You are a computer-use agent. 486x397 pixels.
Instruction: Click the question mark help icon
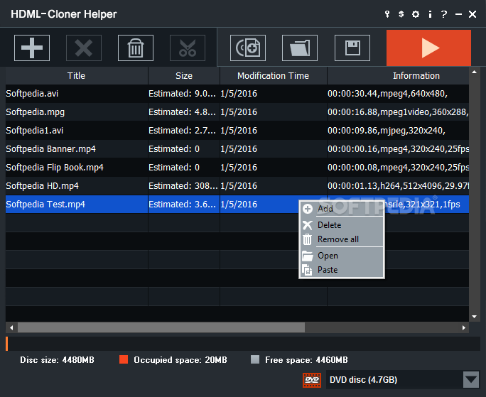tap(444, 14)
